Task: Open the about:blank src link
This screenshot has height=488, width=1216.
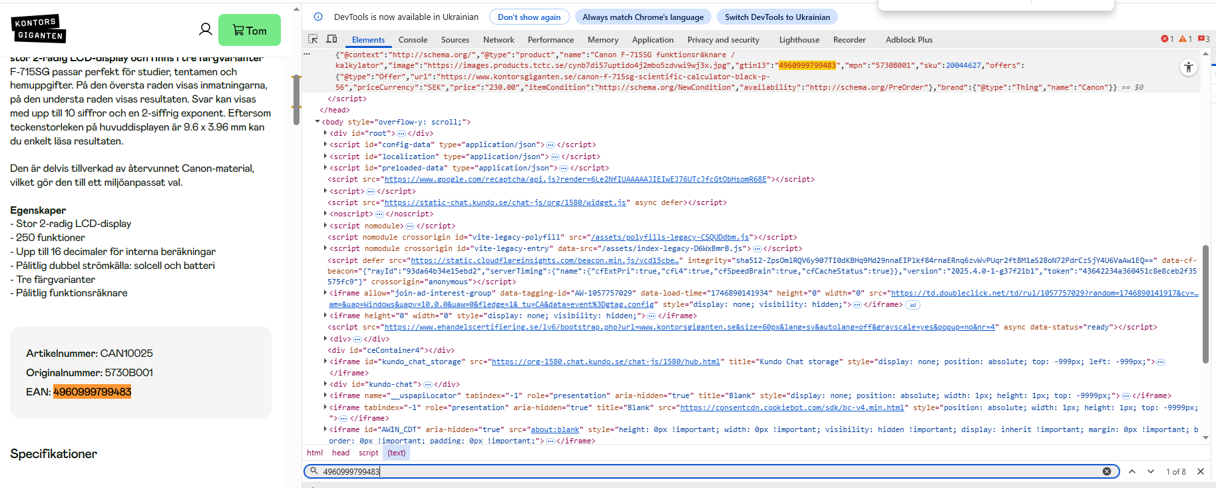Action: click(555, 429)
